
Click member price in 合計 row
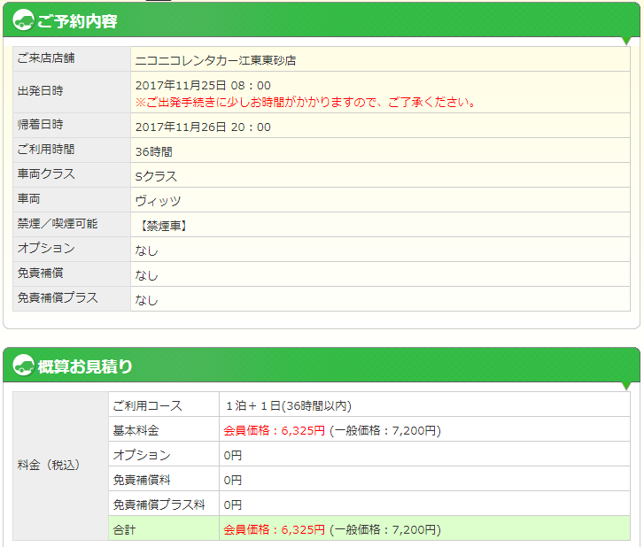274,529
